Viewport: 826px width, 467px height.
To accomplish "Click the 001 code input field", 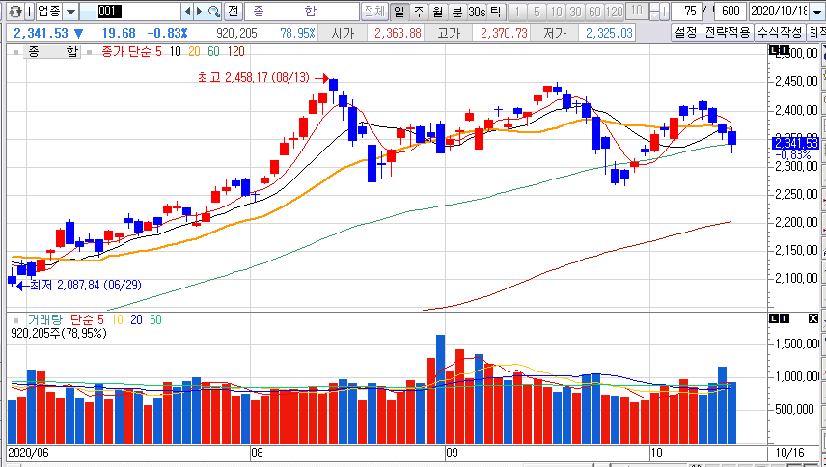I will (138, 11).
